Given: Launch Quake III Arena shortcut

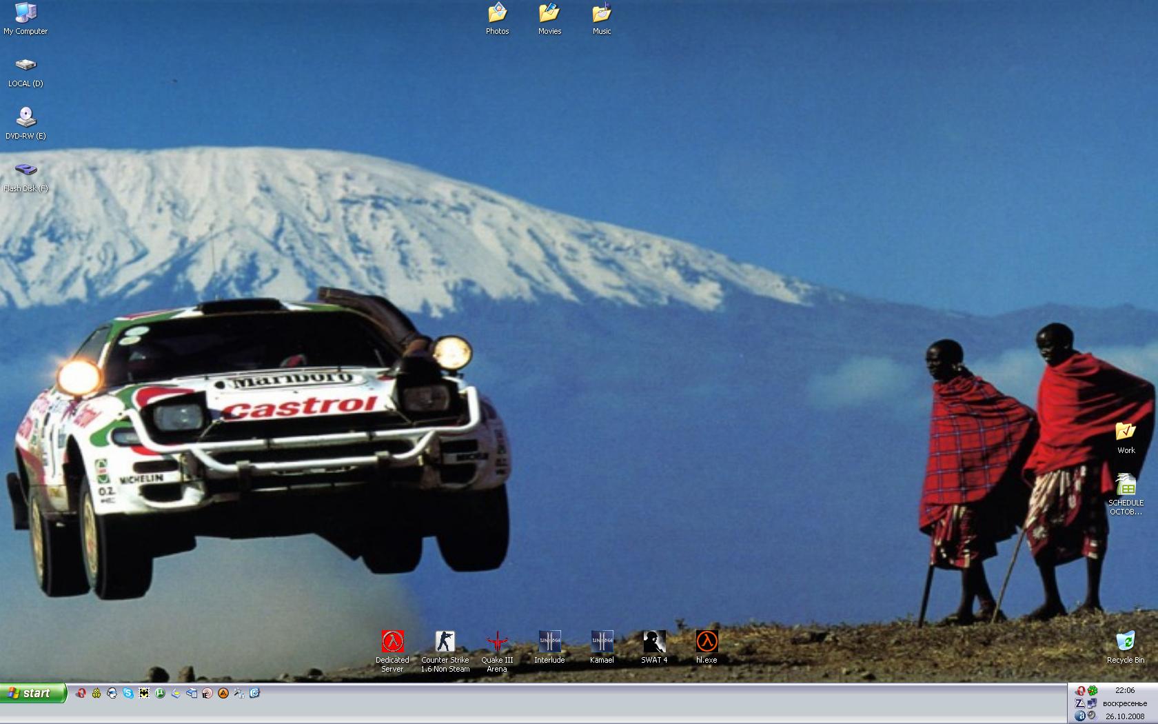Looking at the screenshot, I should tap(497, 652).
